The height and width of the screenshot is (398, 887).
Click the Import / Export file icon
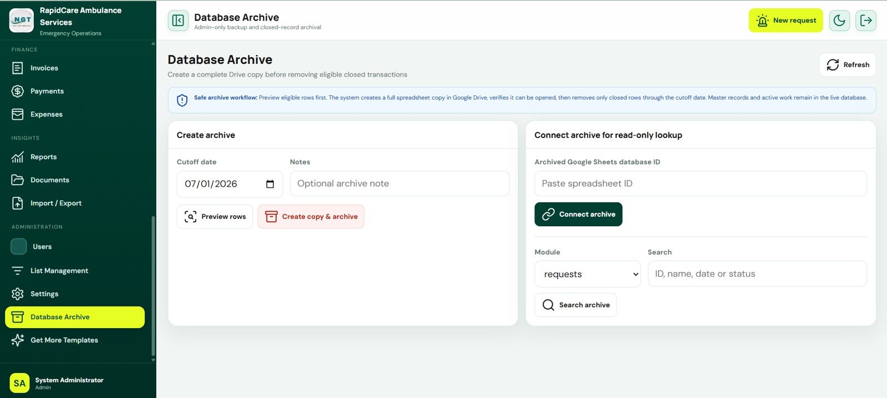point(18,203)
